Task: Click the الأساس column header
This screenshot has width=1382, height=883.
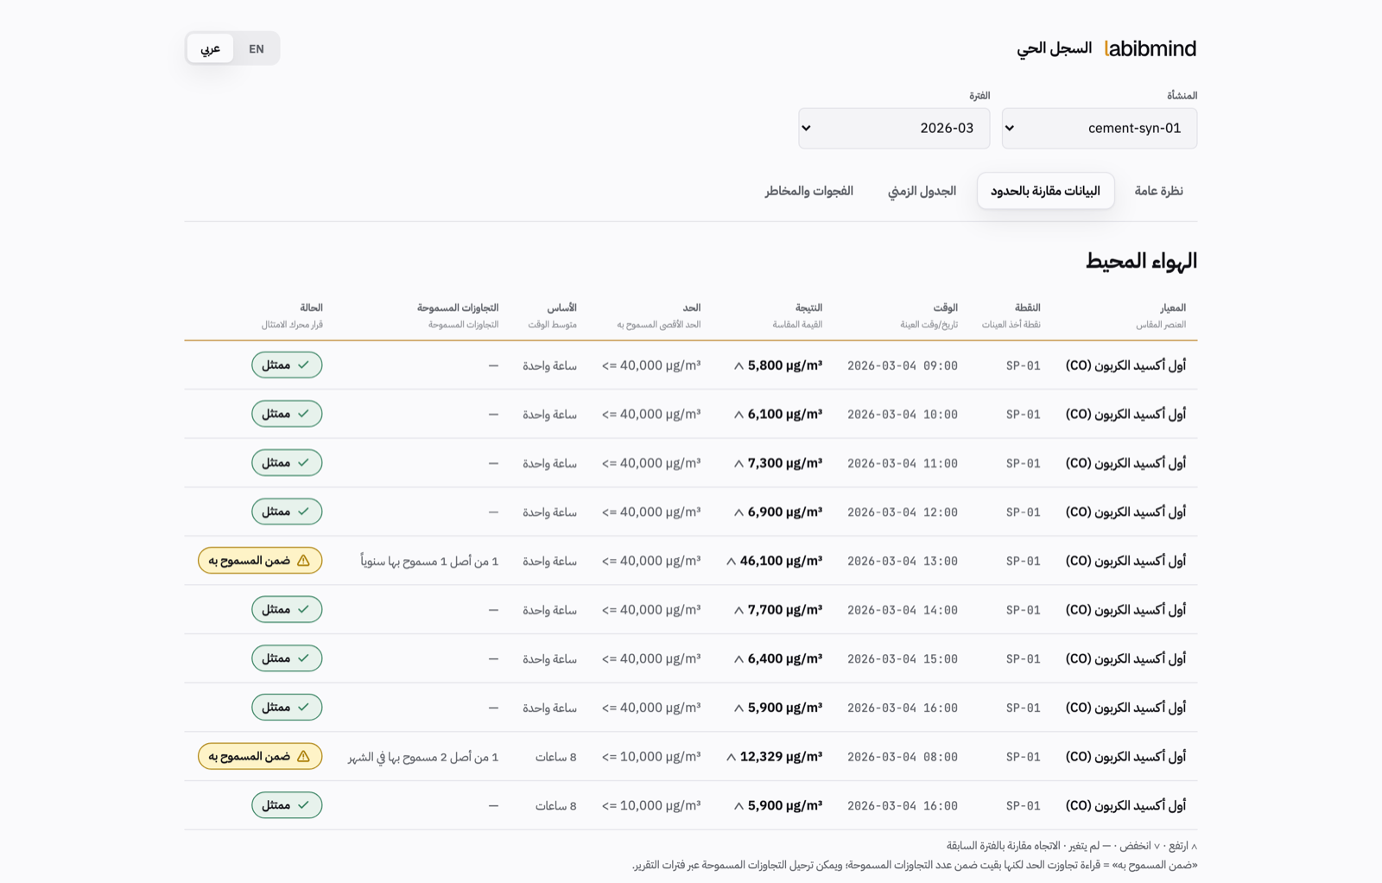Action: coord(561,308)
